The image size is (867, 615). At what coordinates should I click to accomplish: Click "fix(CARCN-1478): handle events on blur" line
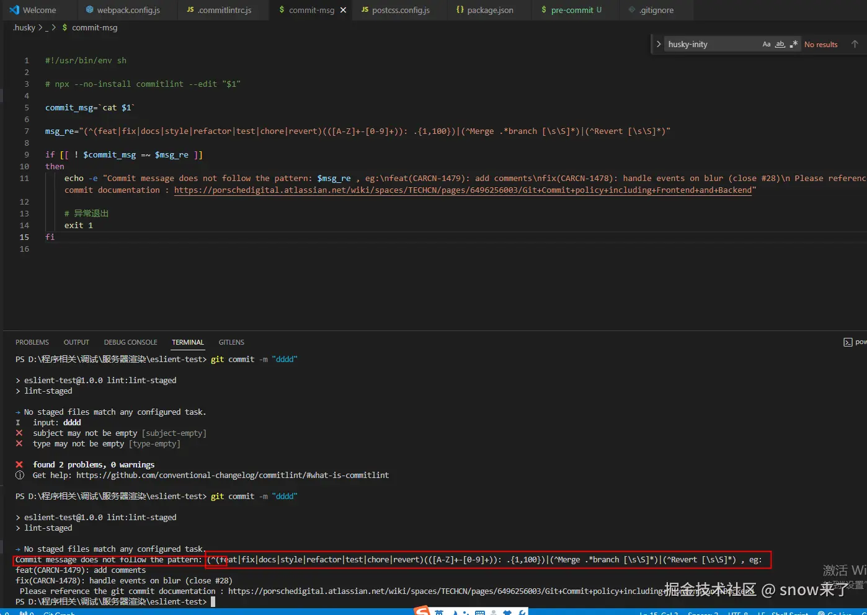[x=124, y=580]
